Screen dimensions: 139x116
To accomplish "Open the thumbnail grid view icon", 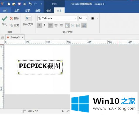I will 2,37.
